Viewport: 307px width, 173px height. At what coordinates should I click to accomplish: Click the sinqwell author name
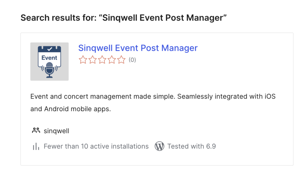point(56,131)
